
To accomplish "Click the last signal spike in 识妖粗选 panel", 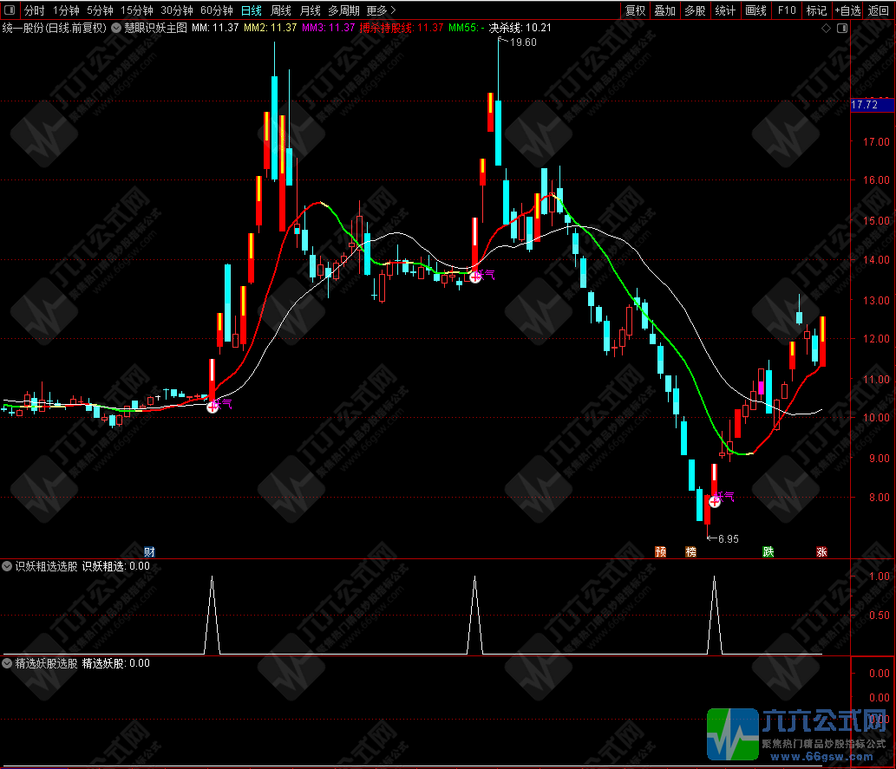I will pyautogui.click(x=715, y=615).
